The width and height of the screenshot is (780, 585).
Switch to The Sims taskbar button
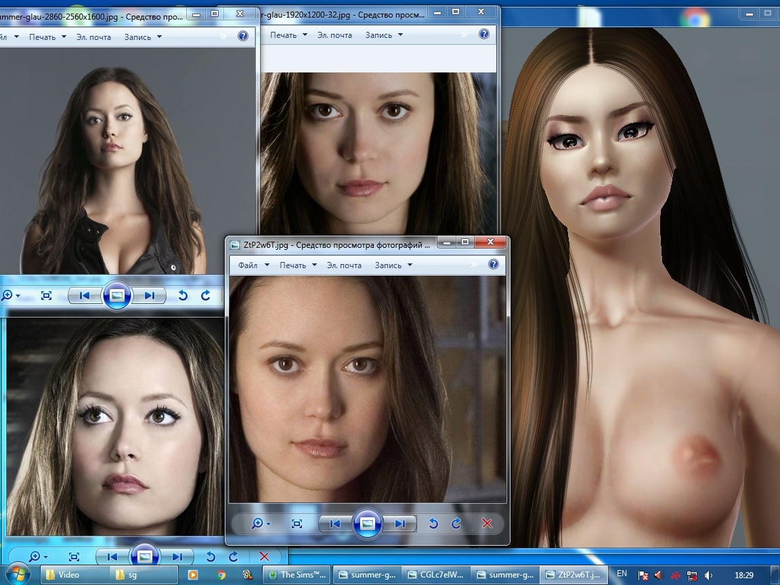coord(297,575)
